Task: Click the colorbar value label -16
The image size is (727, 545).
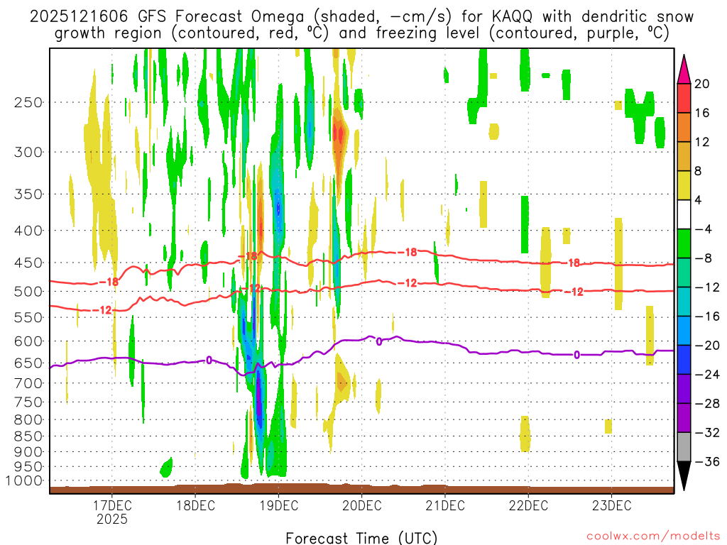Action: pos(707,316)
